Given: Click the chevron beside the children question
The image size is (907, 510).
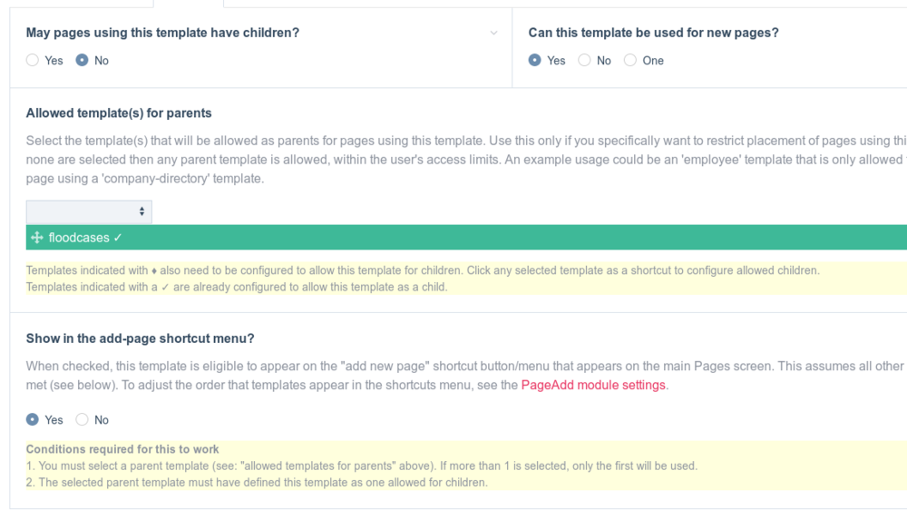Looking at the screenshot, I should point(493,33).
